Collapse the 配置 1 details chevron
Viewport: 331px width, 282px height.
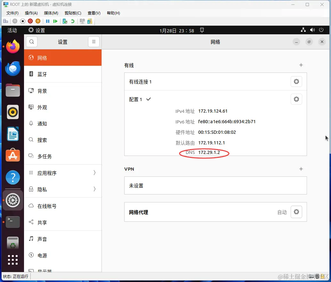[148, 99]
